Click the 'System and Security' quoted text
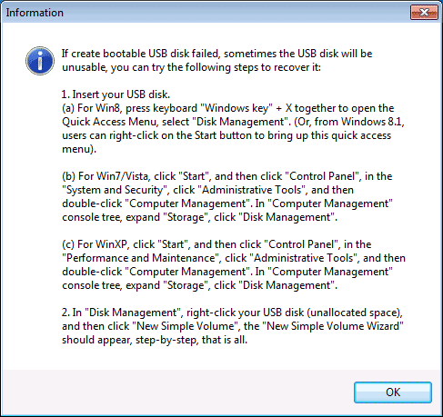 pos(116,190)
